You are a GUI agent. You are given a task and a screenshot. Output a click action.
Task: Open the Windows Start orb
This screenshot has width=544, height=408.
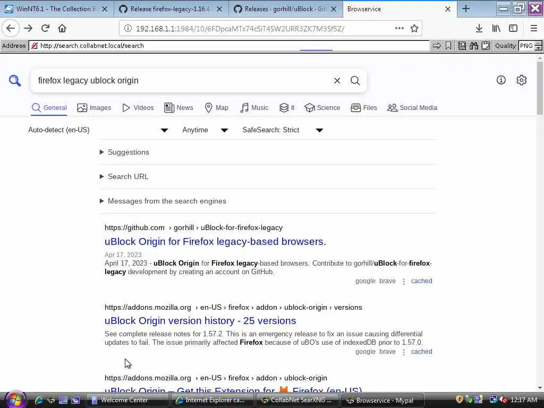point(14,399)
